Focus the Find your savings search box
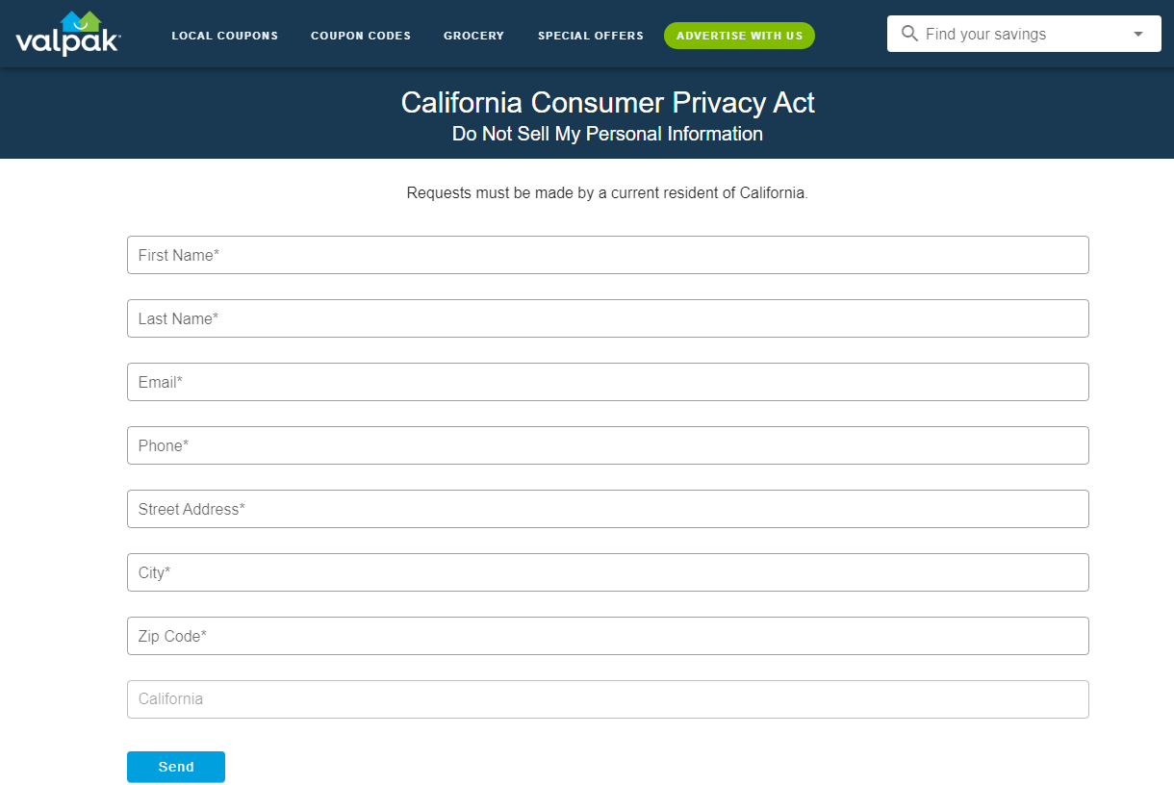Screen dimensions: 1174x785 (x=1024, y=34)
